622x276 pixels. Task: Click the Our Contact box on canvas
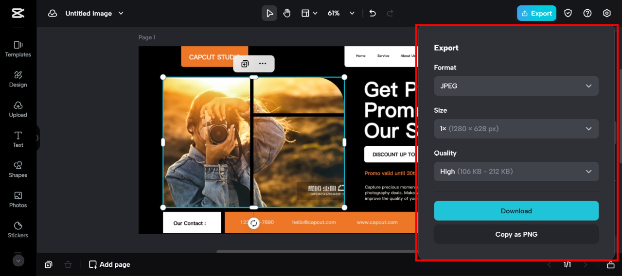(192, 223)
